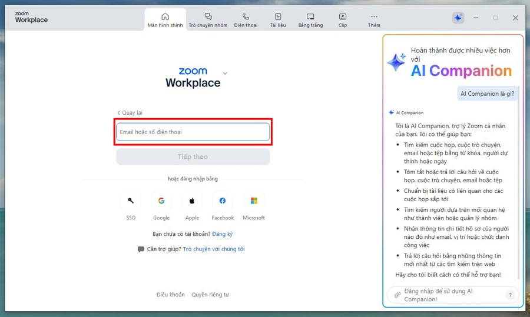Switch to the Màn hình chính tab

[x=165, y=19]
